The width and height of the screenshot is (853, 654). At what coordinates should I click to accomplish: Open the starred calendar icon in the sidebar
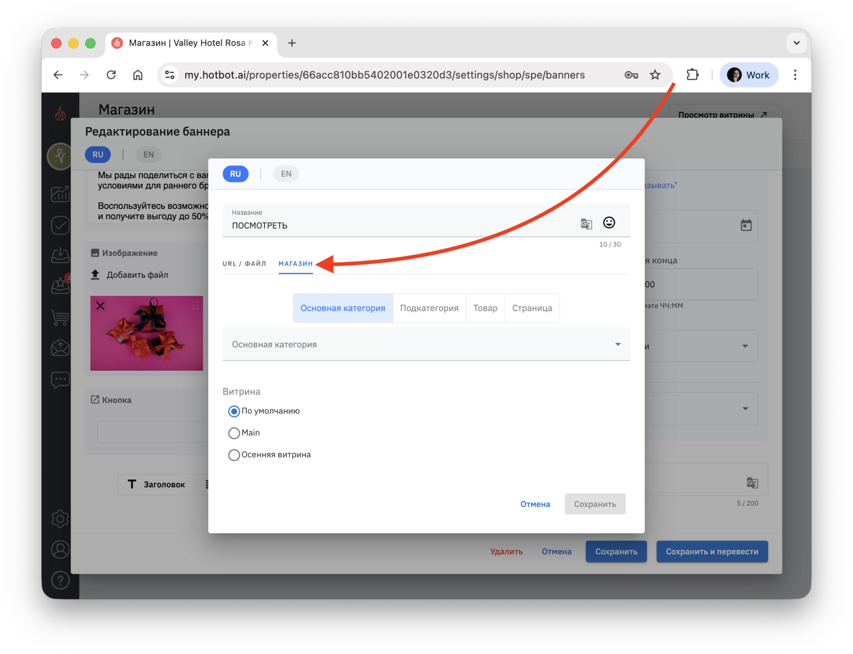click(60, 285)
